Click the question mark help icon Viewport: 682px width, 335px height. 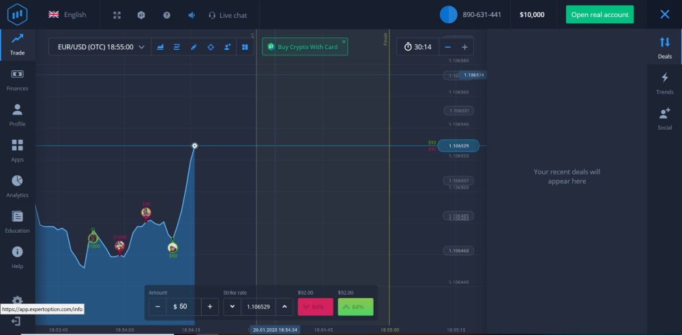pos(166,15)
